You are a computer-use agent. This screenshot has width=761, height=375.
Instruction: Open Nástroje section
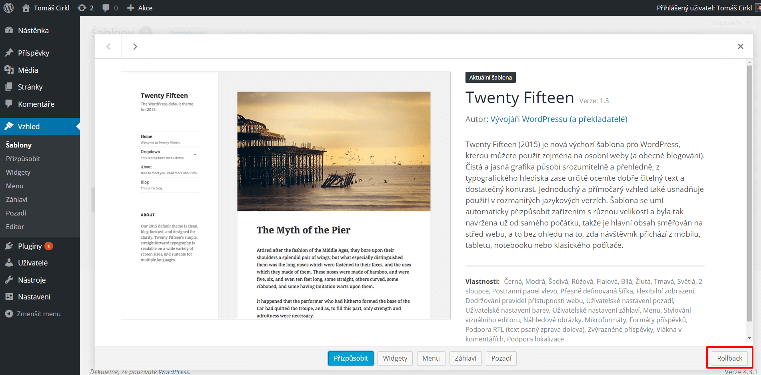(x=40, y=280)
